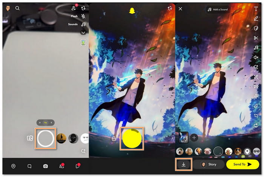
Task: Open the search magnifier on camera screen
Action: [17, 8]
